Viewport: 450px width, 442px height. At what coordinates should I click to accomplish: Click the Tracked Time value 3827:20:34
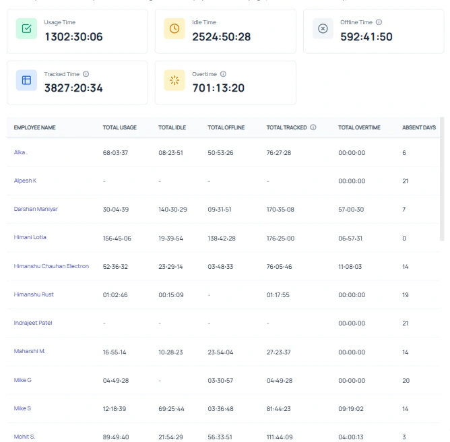[x=73, y=88]
